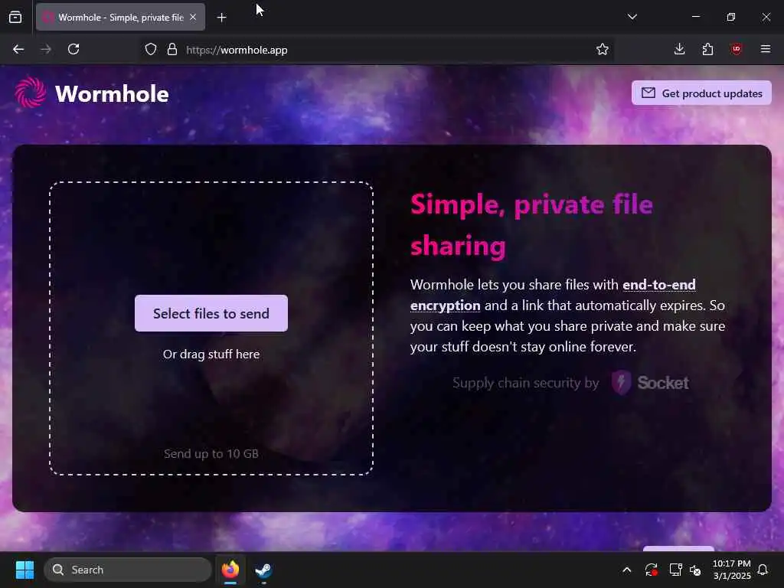Click the 'Simple, private file sharing' heading
Screen dimensions: 784x588
531,225
